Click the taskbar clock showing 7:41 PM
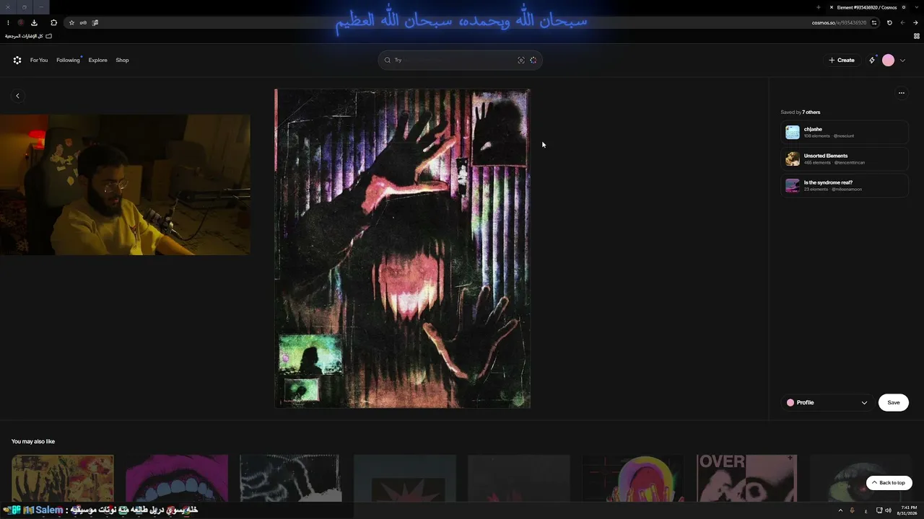The width and height of the screenshot is (924, 519). point(909,510)
